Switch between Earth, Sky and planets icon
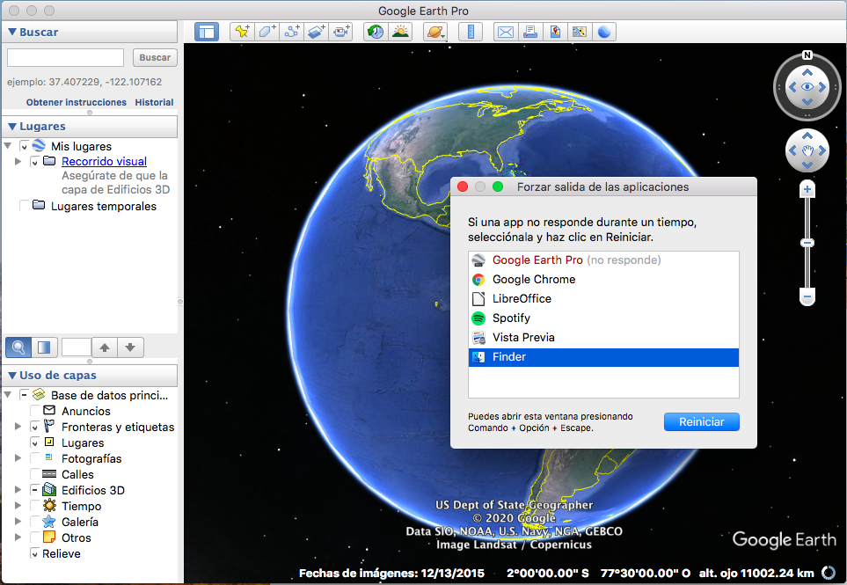The image size is (847, 585). (435, 32)
